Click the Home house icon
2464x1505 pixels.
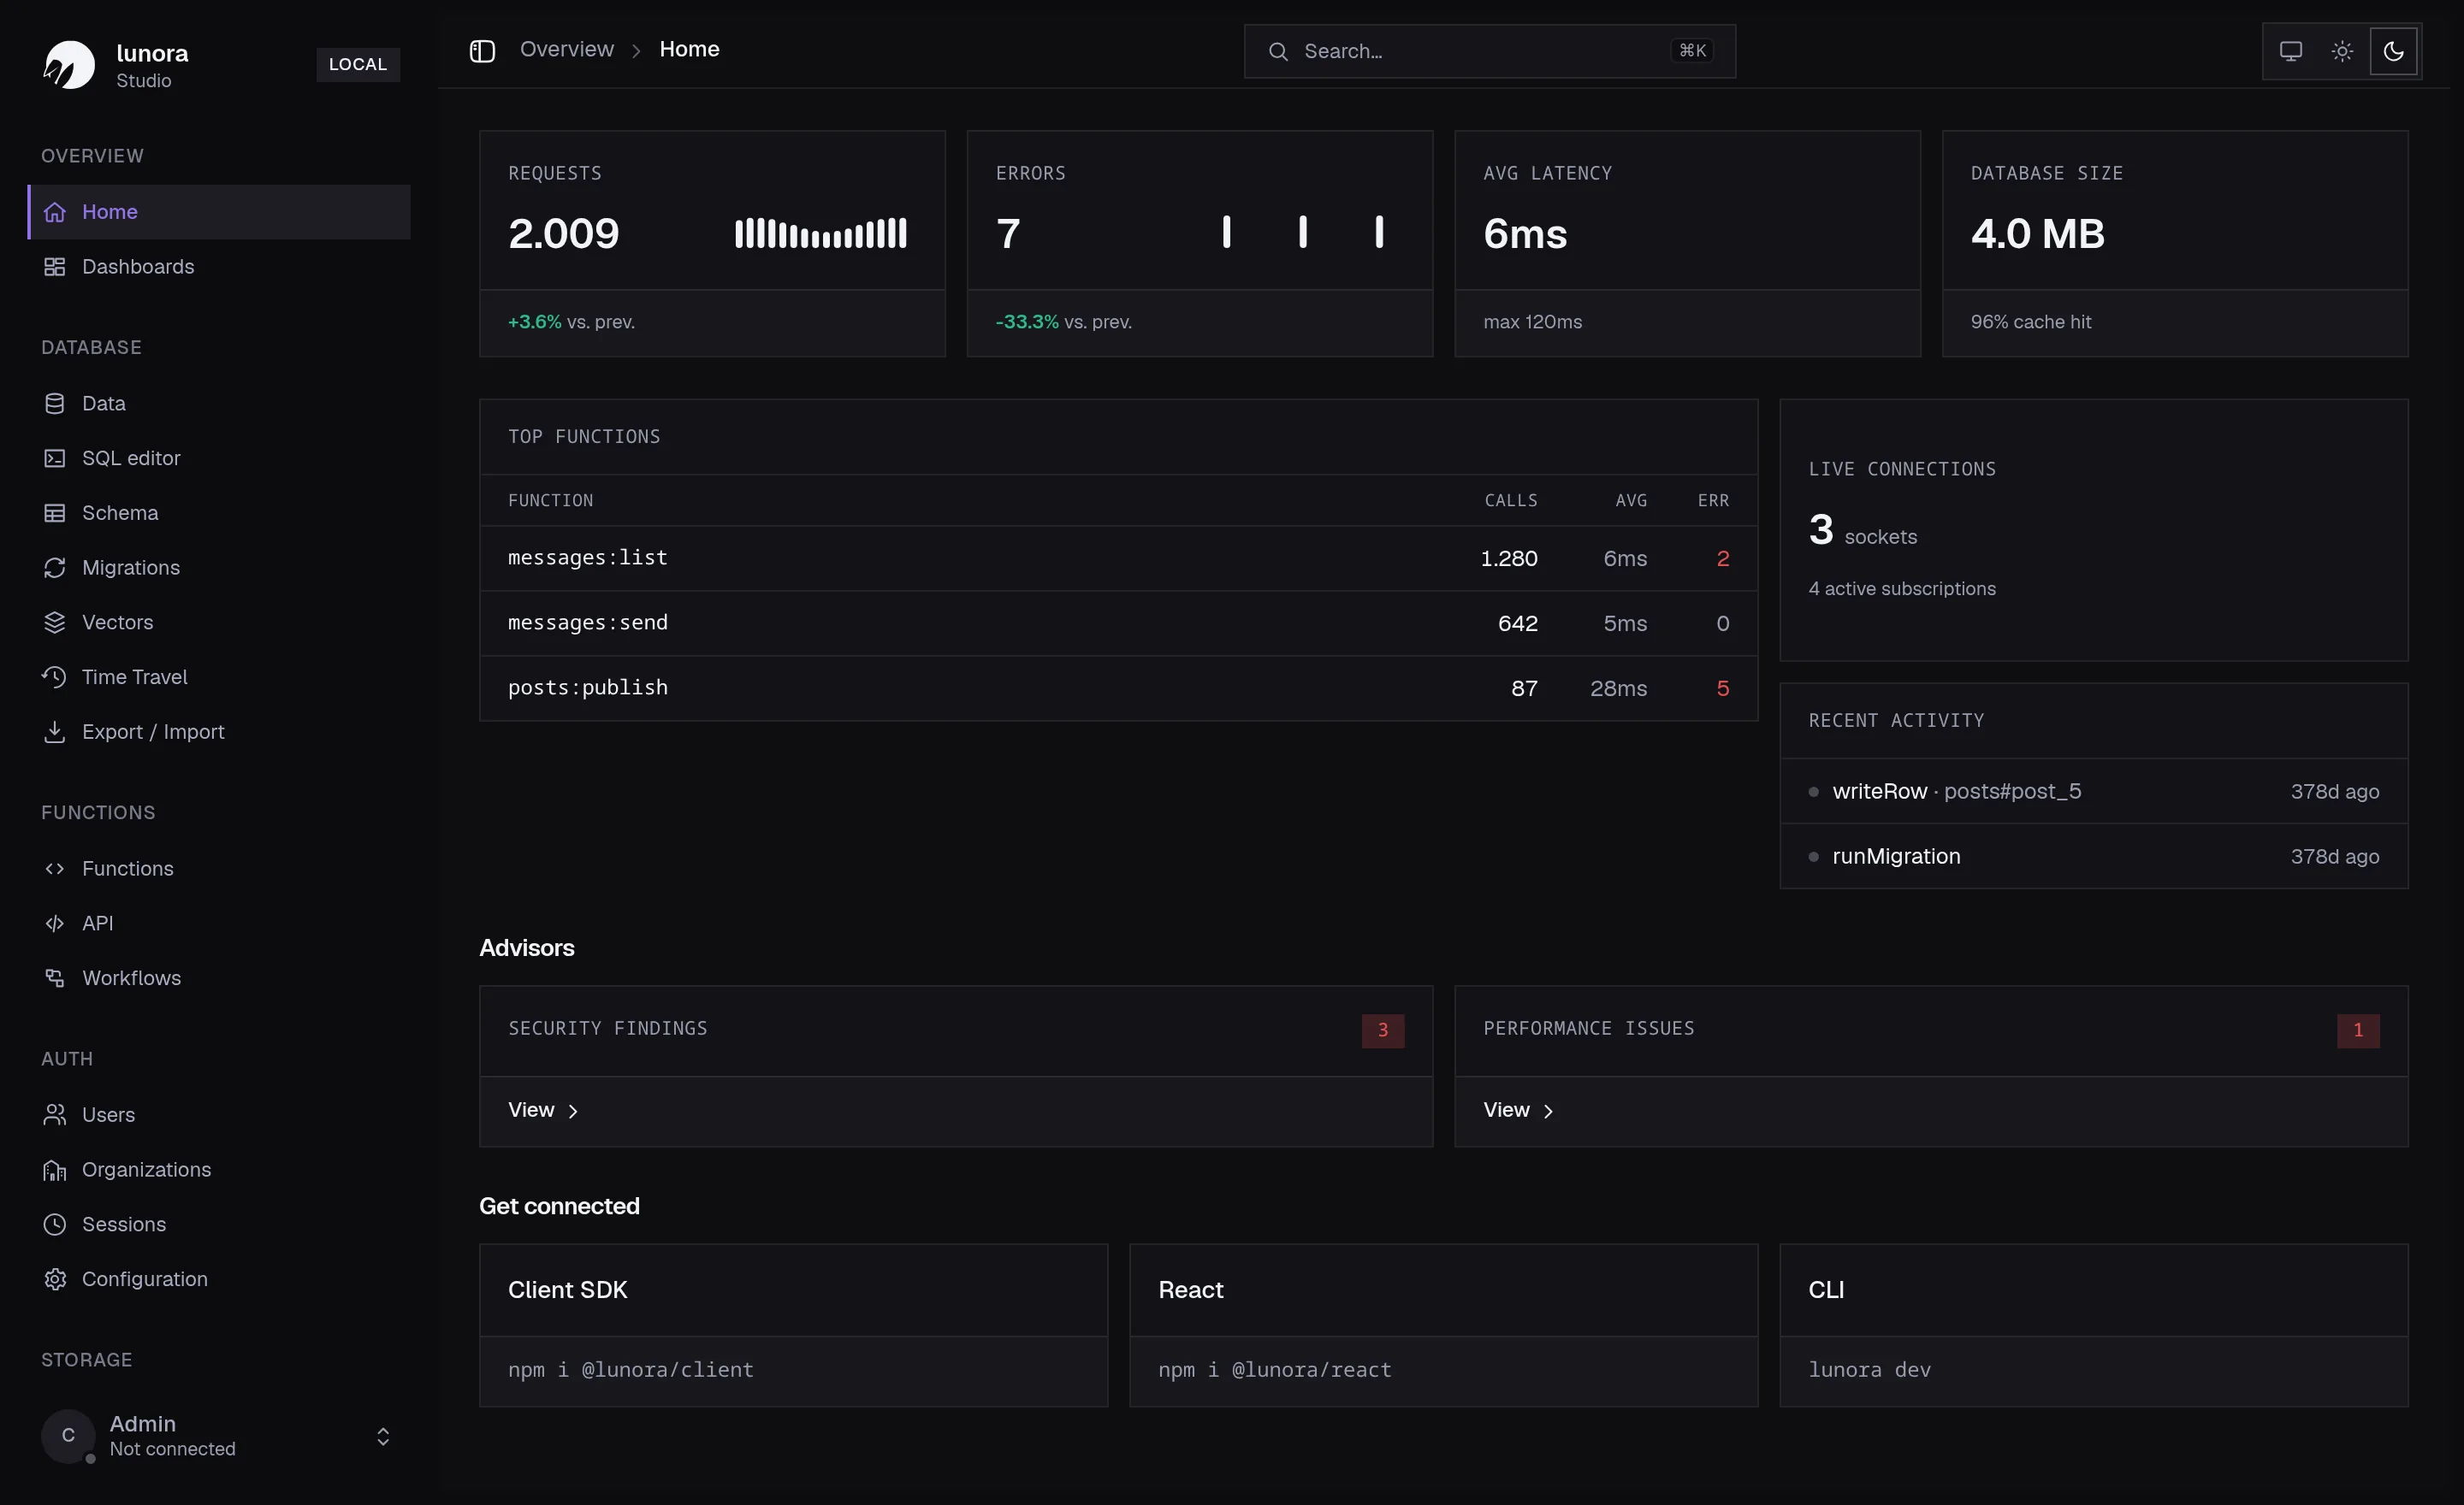(x=55, y=212)
